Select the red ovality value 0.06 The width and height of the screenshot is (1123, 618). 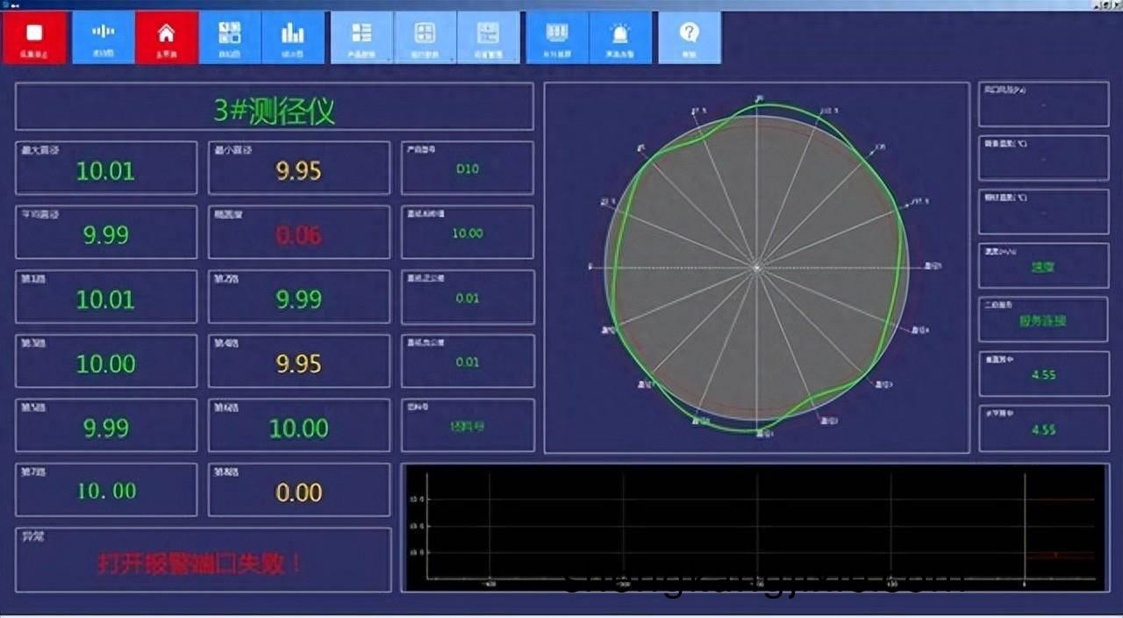pos(298,235)
